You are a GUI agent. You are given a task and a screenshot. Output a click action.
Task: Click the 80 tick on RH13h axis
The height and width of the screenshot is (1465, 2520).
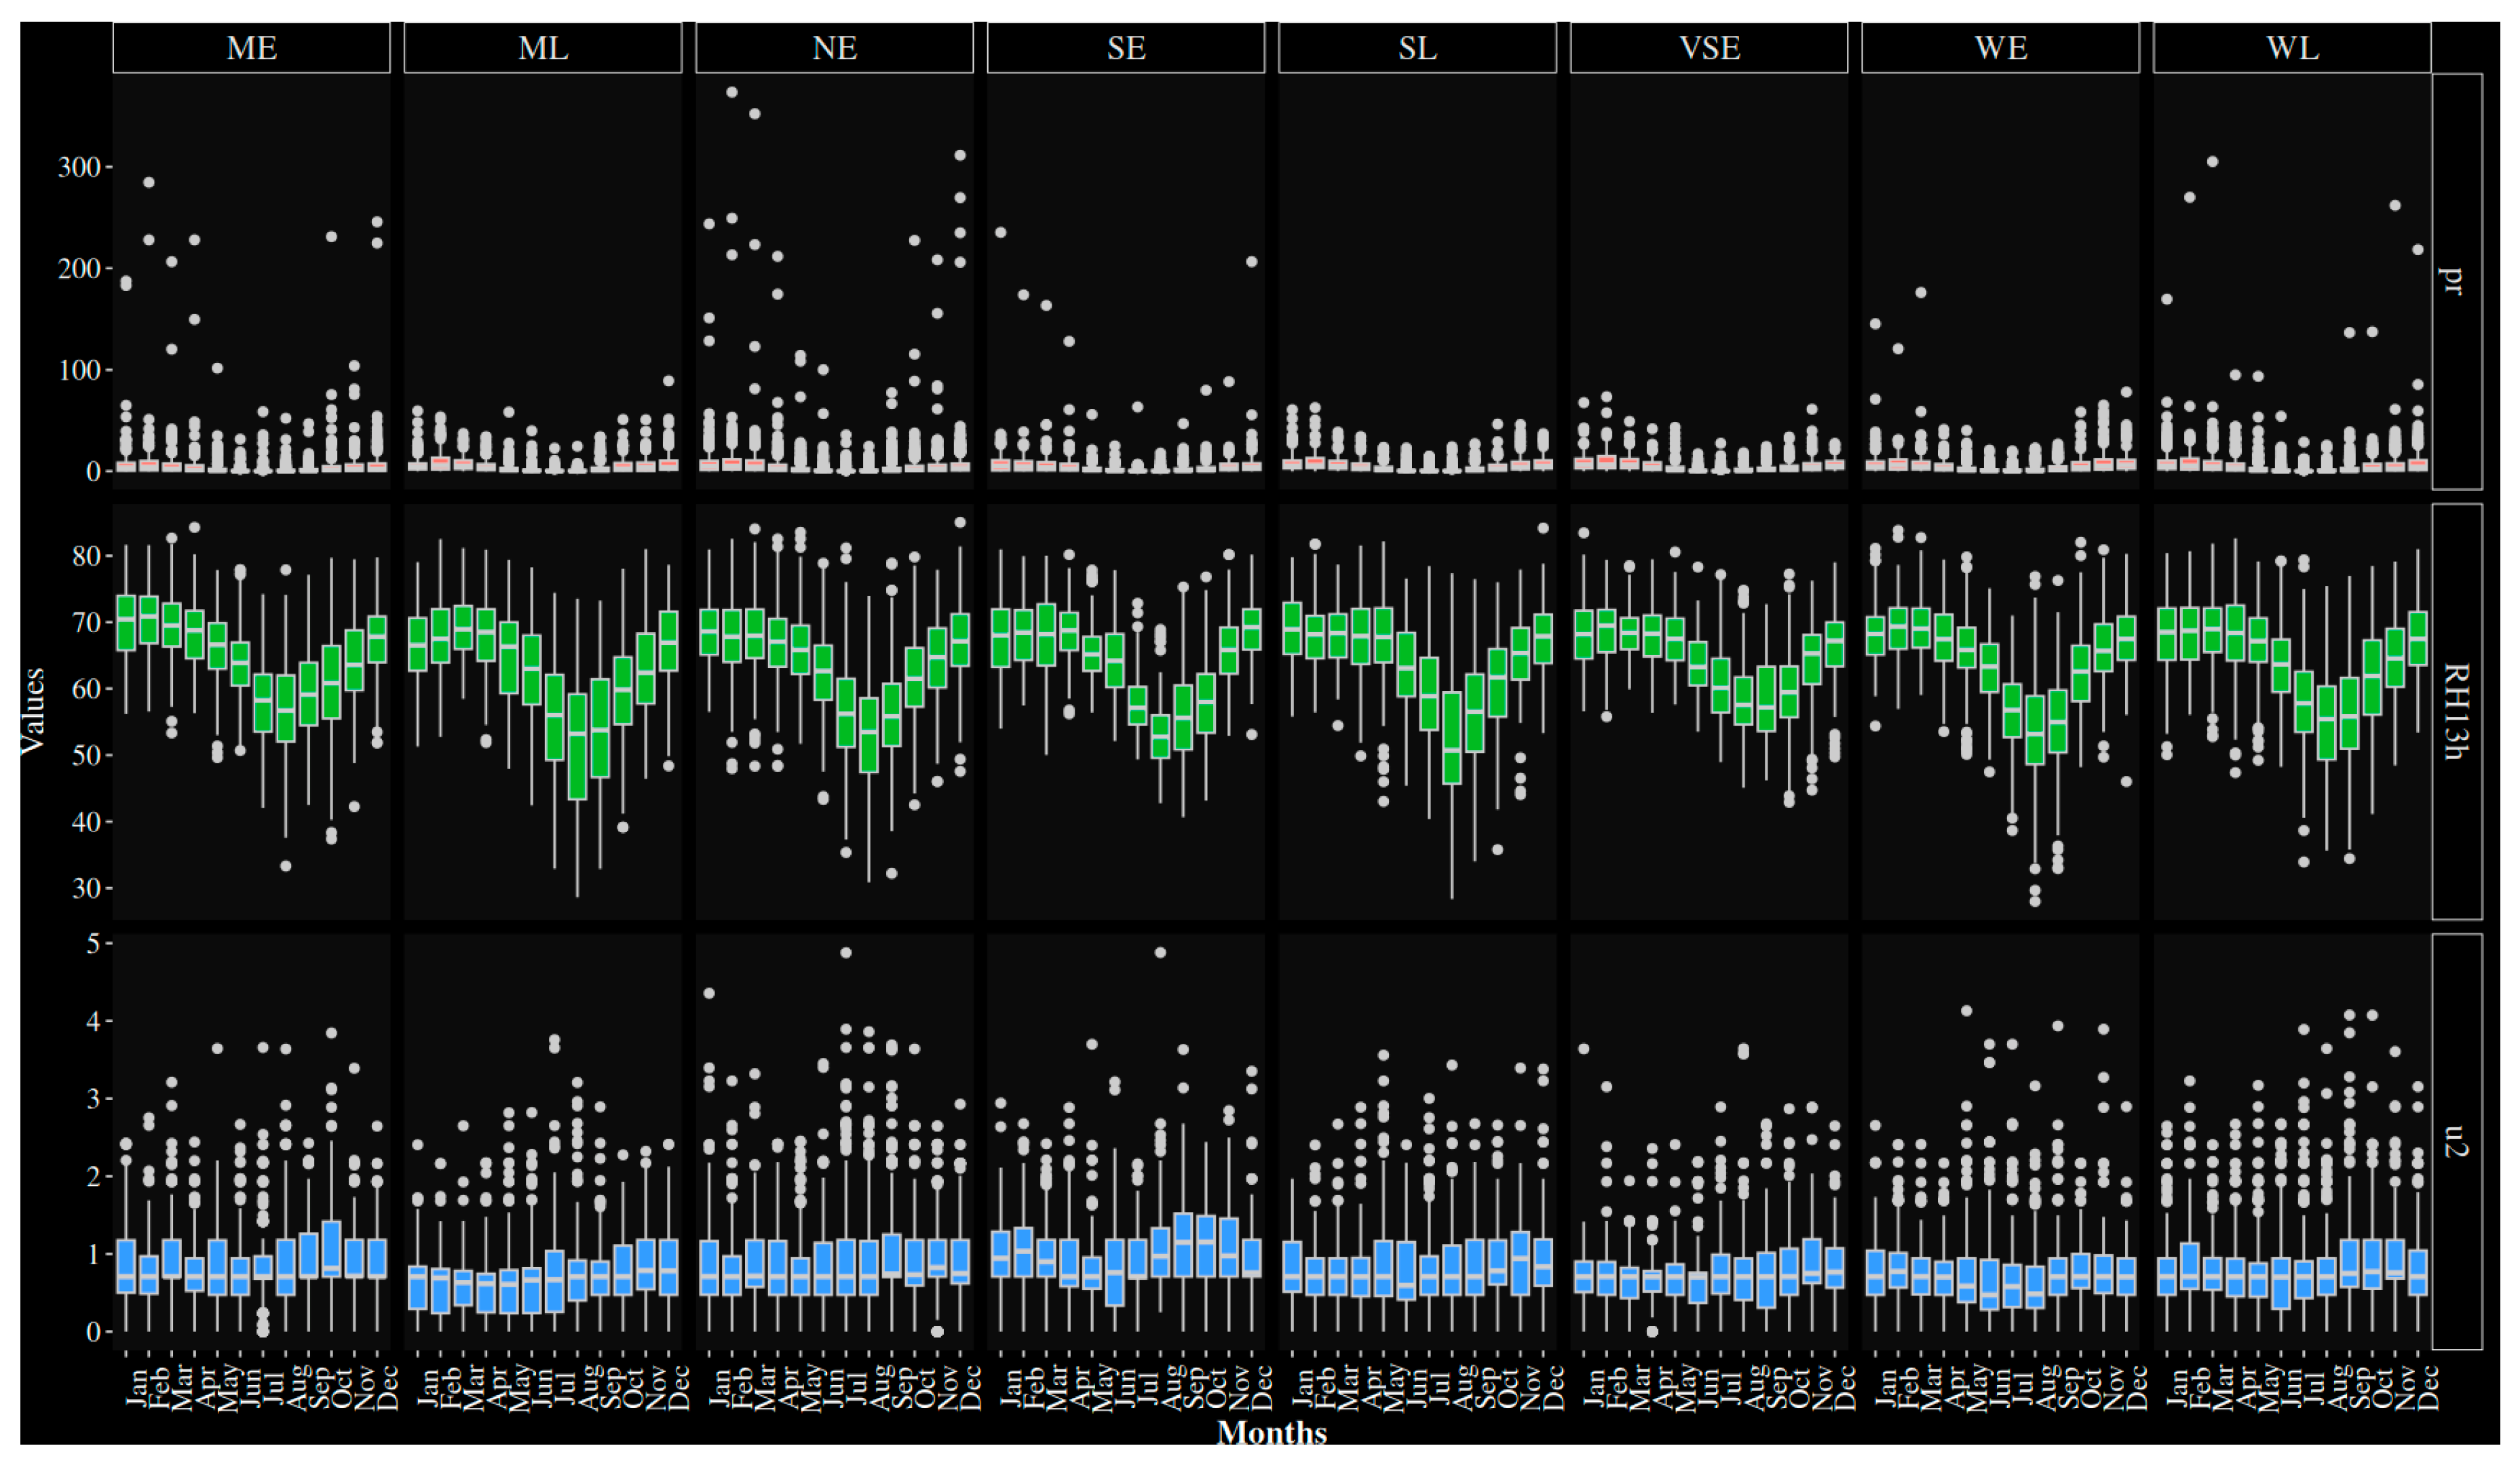86,557
